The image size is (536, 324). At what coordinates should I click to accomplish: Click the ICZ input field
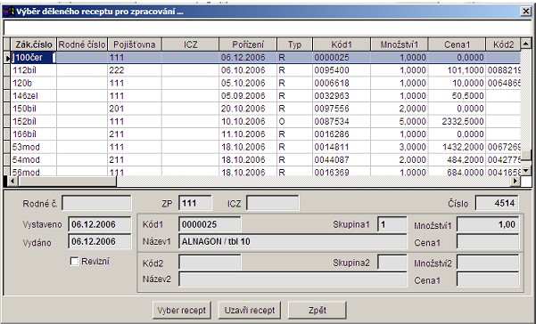272,203
